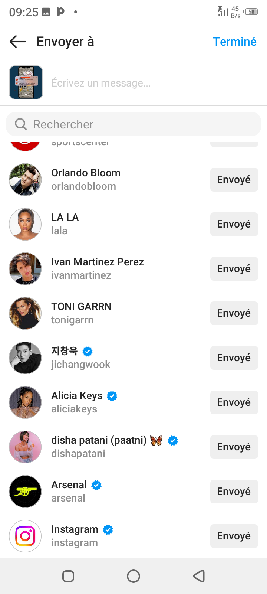
Task: Tap Envoyé button beside Arsenal
Action: click(234, 491)
